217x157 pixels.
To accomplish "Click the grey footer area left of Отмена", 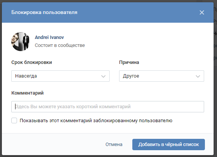I will (x=53, y=145).
